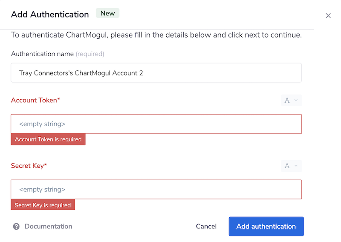The height and width of the screenshot is (242, 341).
Task: Focus the Authentication name input field
Action: [x=156, y=73]
